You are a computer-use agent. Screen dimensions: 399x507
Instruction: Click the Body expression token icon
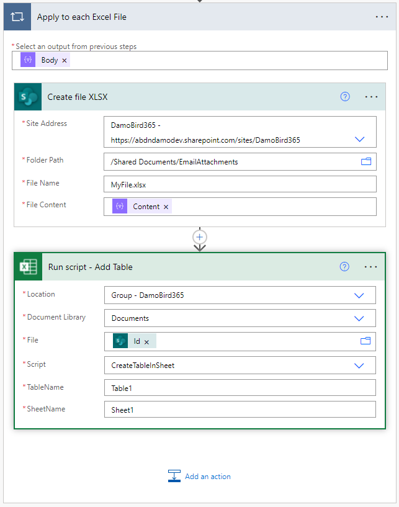(x=28, y=60)
